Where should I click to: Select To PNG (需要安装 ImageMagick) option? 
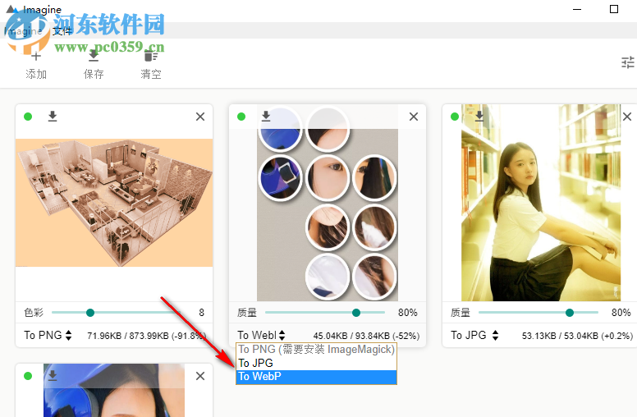click(x=316, y=350)
